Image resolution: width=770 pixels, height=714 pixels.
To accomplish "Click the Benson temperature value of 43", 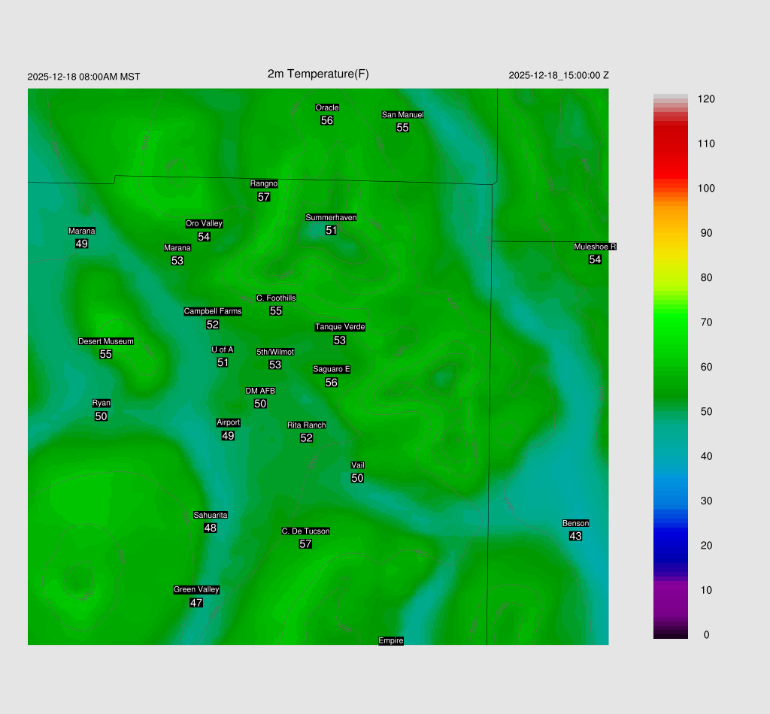I will 575,537.
